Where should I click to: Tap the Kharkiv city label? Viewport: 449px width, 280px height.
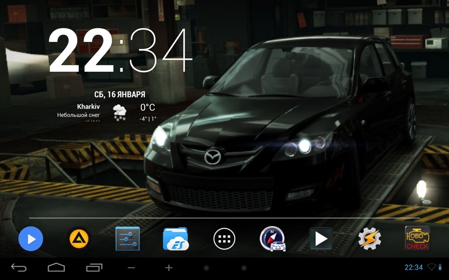pyautogui.click(x=88, y=106)
